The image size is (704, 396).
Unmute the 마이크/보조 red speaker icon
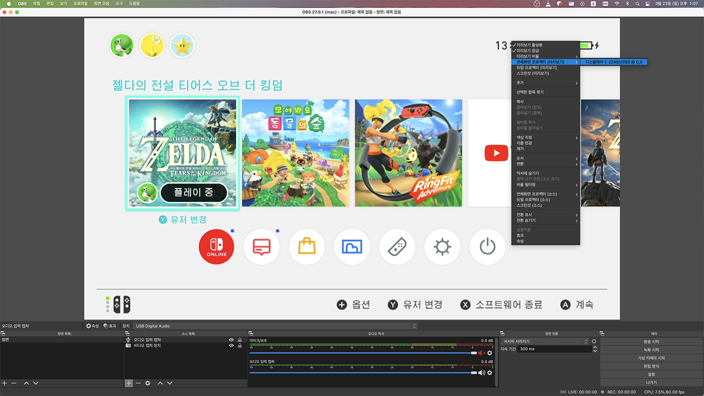tap(481, 353)
